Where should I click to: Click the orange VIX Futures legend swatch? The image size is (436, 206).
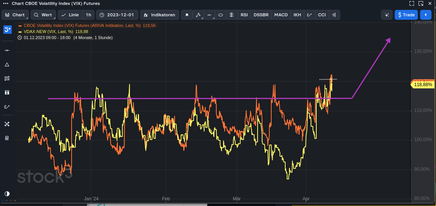tap(20, 26)
